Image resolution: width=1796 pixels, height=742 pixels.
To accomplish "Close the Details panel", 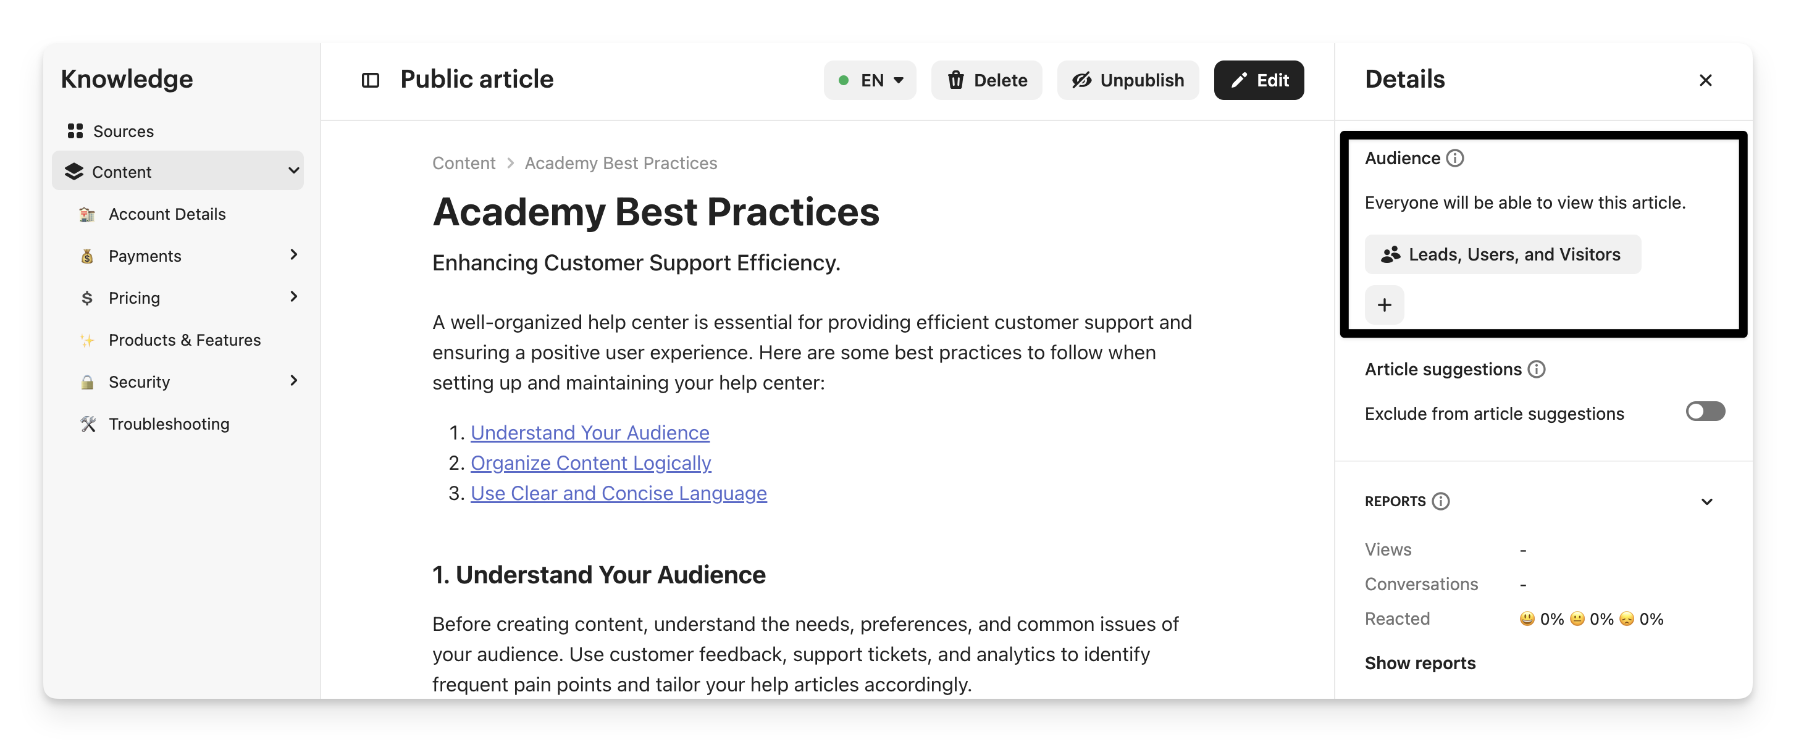I will pos(1705,80).
